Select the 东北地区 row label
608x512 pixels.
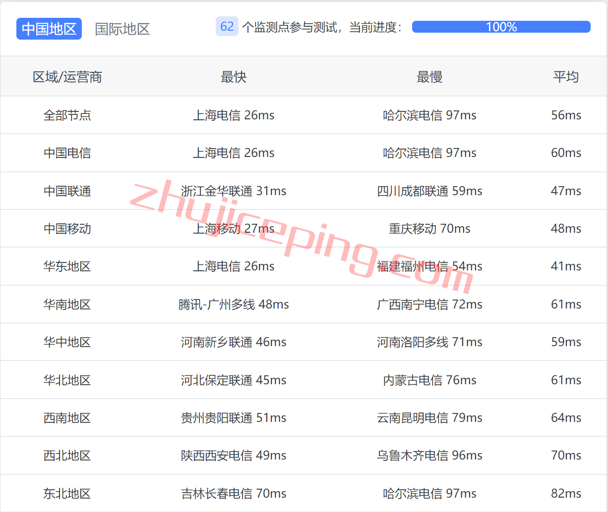(67, 493)
